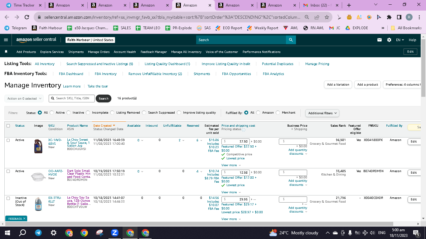Open the taskbar Settings gear app
426x239 pixels.
(54, 233)
